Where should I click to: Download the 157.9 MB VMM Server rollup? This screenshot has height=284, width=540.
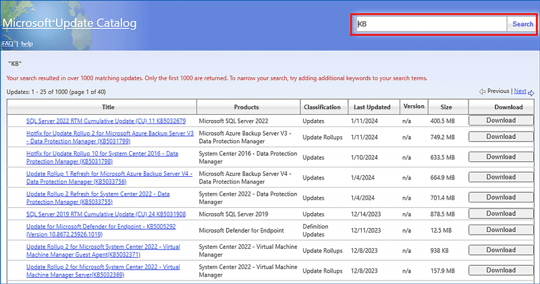[501, 271]
